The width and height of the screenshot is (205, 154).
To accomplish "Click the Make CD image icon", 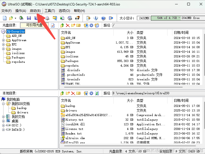I will [x=47, y=18].
